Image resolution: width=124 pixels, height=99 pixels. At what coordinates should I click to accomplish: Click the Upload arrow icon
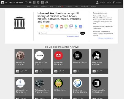(x=114, y=2)
